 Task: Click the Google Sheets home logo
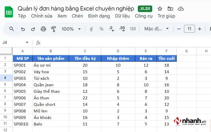pyautogui.click(x=9, y=12)
